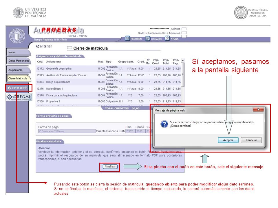This screenshot has height=208, width=278.
Task: Click the Banco field 2038
Action: 140,131
